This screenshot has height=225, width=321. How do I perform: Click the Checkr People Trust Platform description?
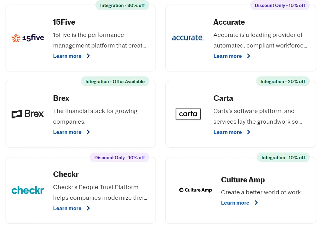100,192
